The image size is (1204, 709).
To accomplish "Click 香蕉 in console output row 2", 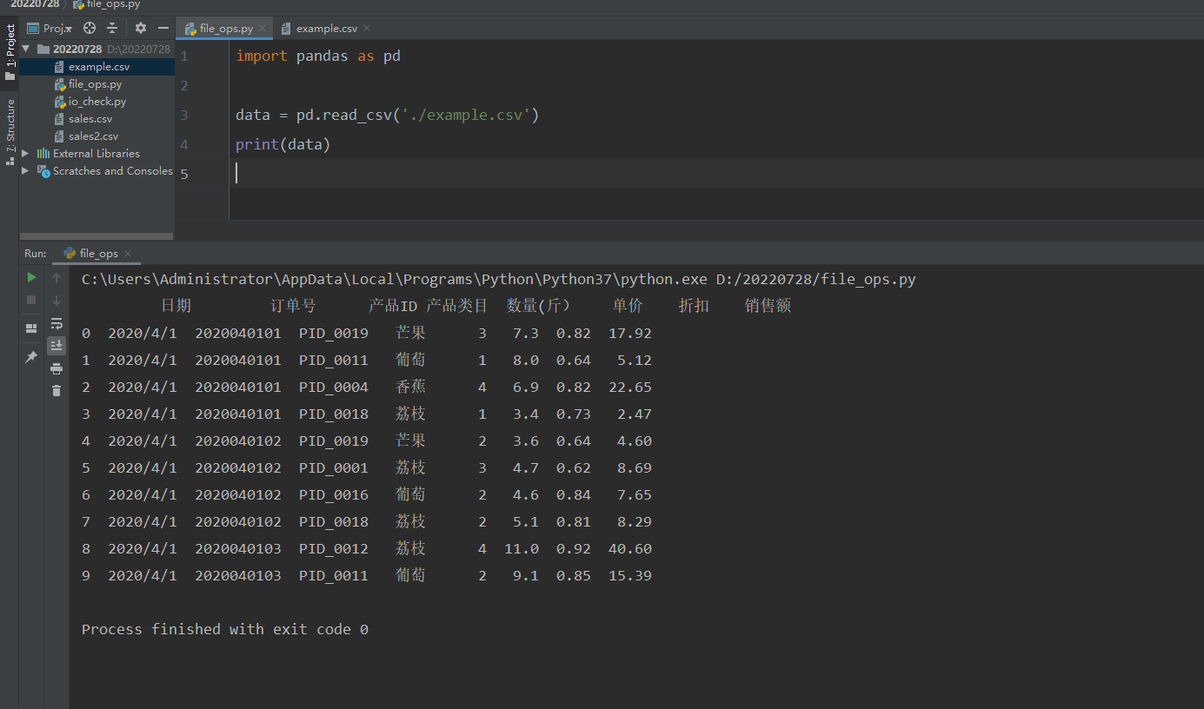I will coord(410,387).
